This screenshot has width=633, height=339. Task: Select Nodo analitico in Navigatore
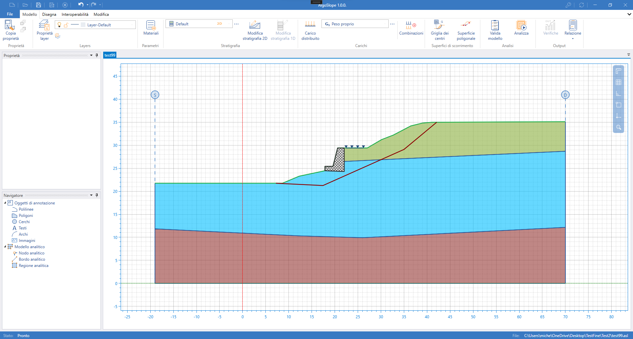31,253
